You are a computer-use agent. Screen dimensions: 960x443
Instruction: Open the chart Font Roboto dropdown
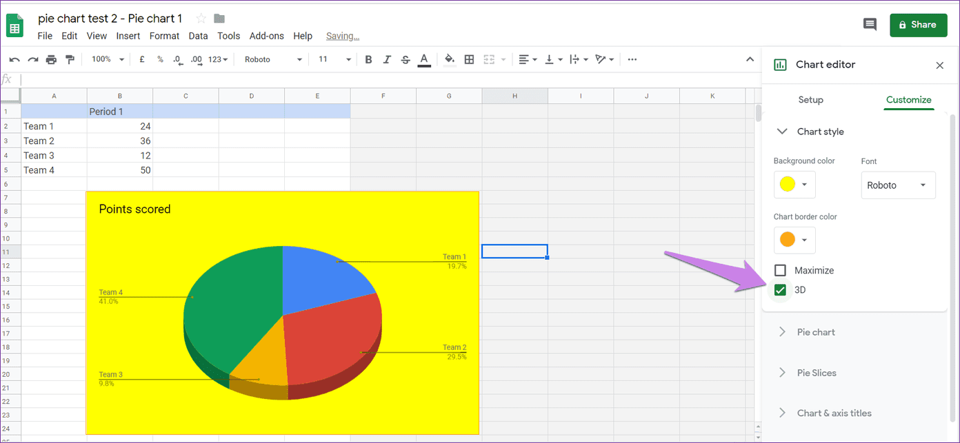point(898,185)
